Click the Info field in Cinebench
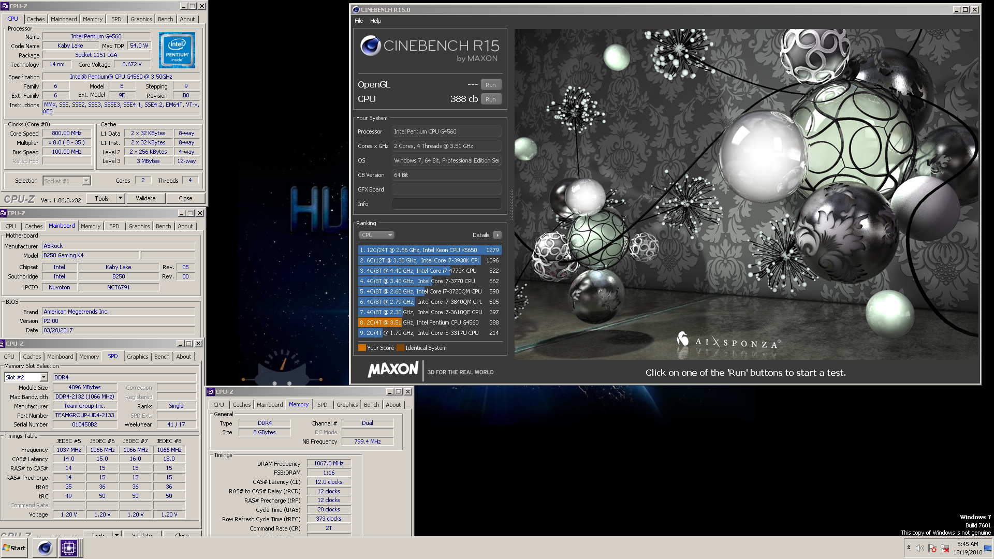This screenshot has height=559, width=994. (447, 204)
